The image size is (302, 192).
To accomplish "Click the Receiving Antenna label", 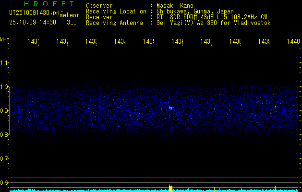I will pyautogui.click(x=114, y=23).
